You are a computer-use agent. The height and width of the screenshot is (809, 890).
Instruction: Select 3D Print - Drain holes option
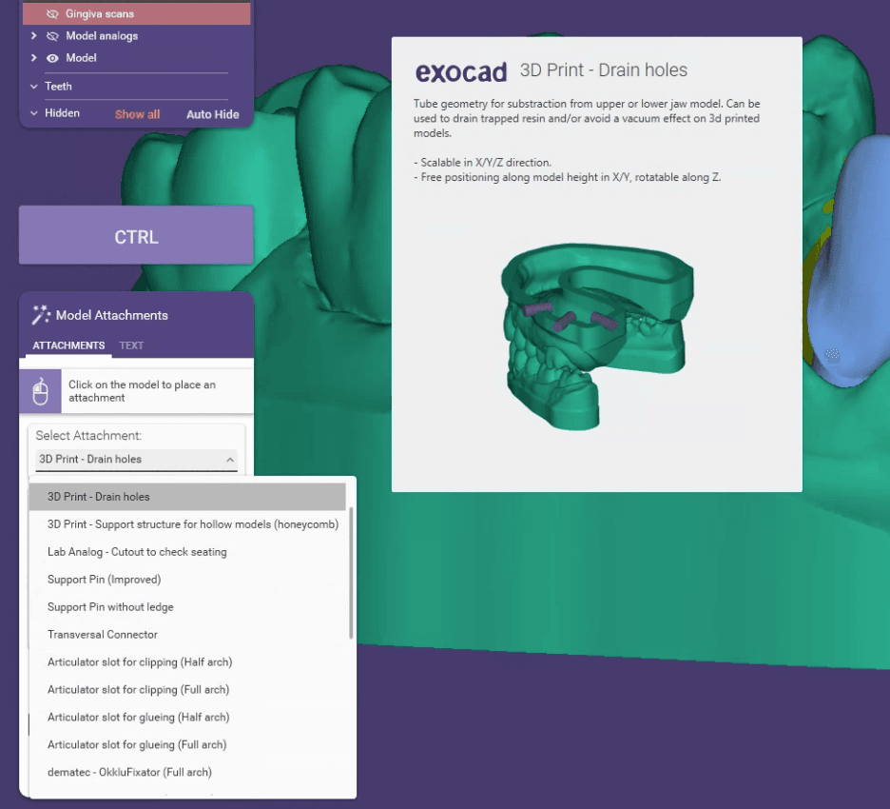(187, 497)
